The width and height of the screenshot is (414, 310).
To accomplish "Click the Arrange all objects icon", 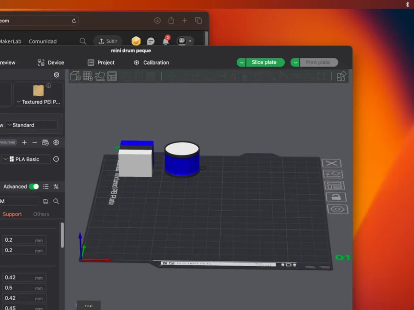I will click(x=112, y=76).
